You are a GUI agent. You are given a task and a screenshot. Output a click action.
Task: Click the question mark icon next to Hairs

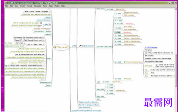(50, 24)
